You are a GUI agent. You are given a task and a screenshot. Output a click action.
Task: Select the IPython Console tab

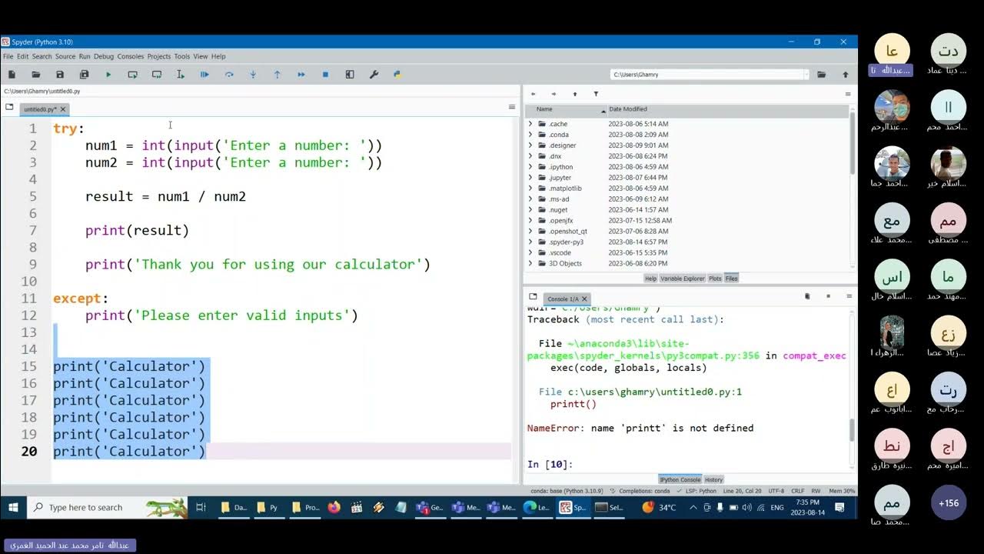[680, 479]
